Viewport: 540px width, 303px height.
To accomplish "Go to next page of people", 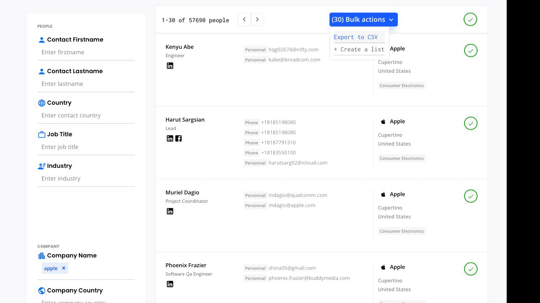I will click(x=257, y=19).
